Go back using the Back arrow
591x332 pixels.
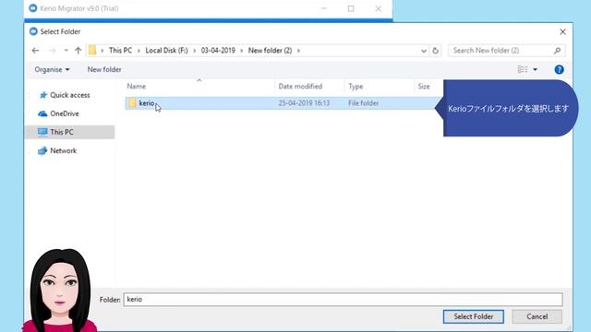pos(35,51)
